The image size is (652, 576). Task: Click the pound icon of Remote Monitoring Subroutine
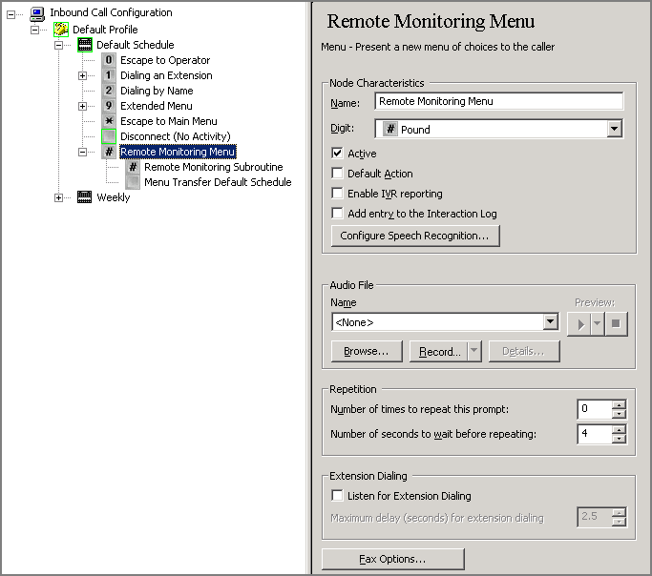point(133,167)
